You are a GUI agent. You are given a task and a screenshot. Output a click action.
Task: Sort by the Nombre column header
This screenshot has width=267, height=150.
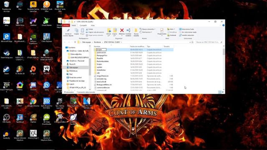click(x=97, y=46)
